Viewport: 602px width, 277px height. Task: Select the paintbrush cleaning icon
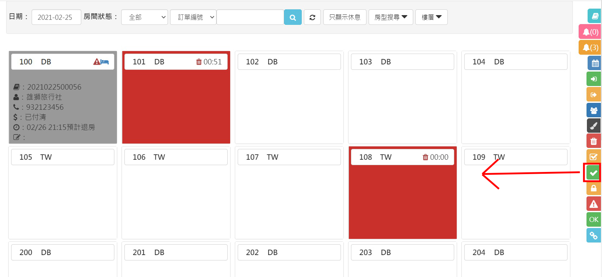click(594, 126)
